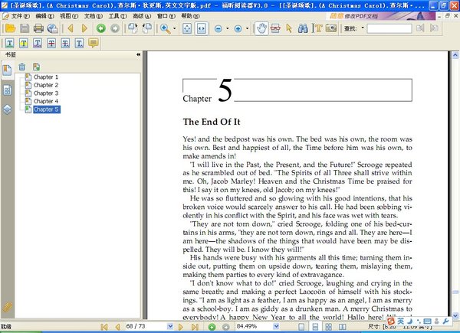Go to next page with orange right arrow in toolbar
Viewport: 460px width, 333px height.
coord(84,28)
